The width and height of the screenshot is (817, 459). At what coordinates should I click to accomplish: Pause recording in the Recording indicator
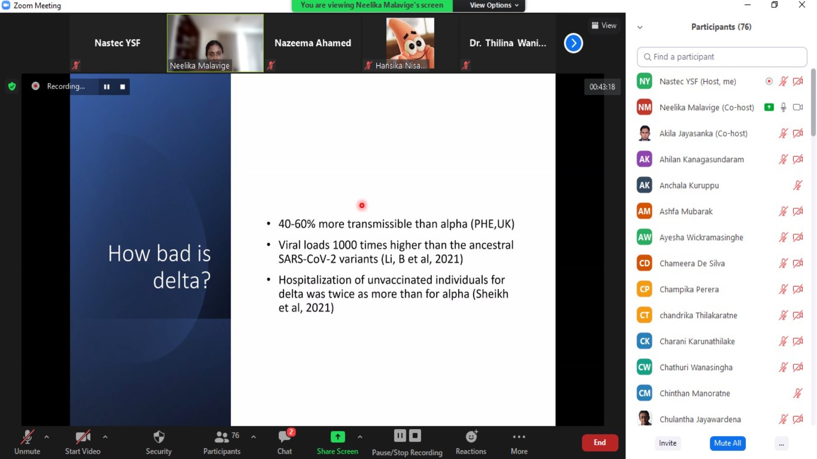coord(106,87)
